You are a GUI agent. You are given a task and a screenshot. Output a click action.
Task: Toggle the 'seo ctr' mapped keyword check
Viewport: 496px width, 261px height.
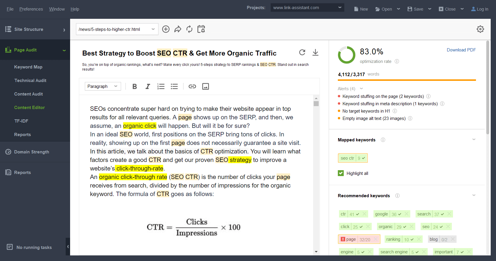point(363,158)
